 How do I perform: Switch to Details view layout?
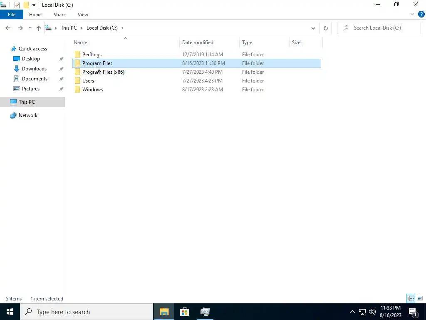click(x=411, y=298)
